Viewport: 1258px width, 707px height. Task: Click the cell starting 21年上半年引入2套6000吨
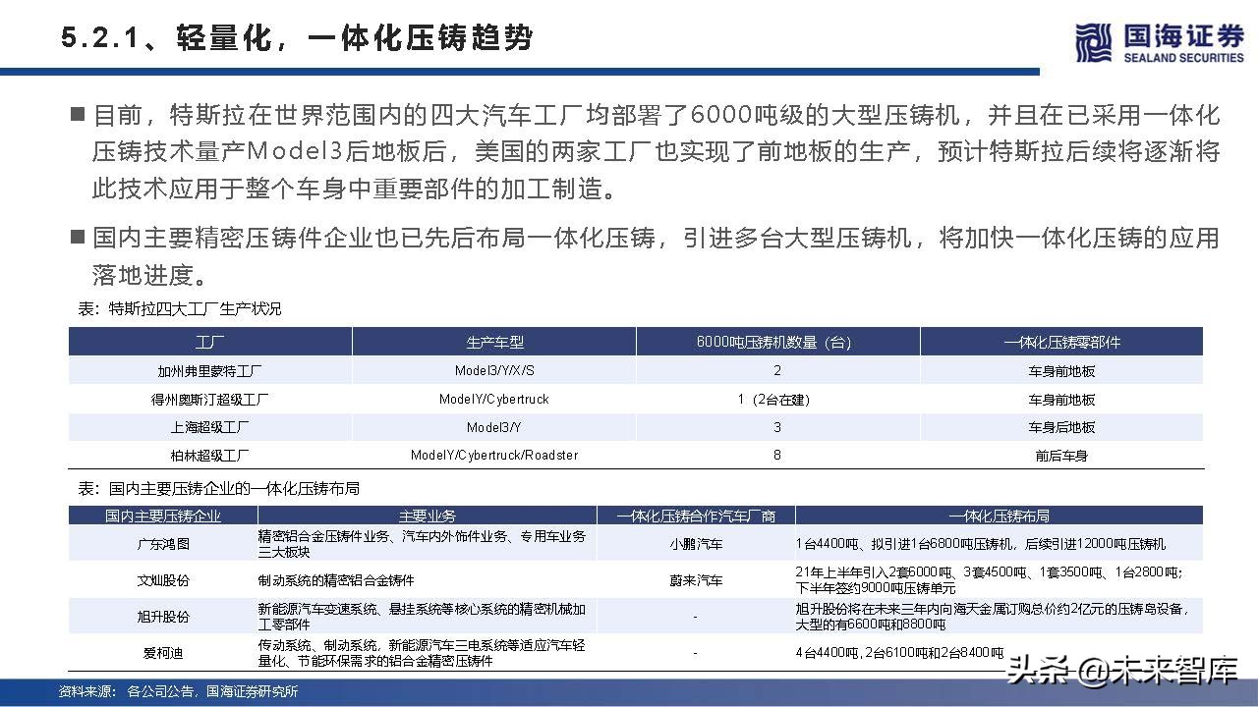[999, 580]
